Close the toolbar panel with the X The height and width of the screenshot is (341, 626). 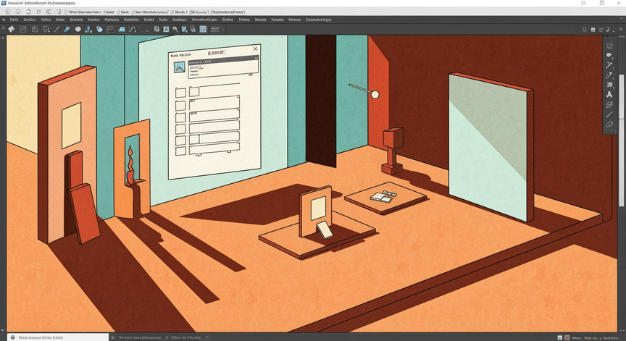click(621, 29)
